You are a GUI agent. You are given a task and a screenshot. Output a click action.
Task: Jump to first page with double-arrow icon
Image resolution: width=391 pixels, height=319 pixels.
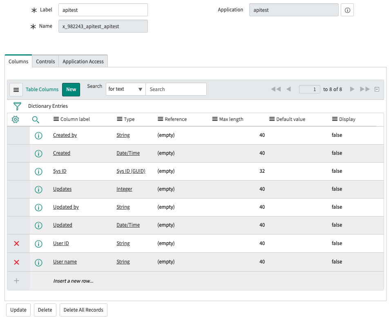click(275, 89)
